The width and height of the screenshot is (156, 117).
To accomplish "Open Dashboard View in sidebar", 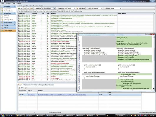I will (8, 11).
